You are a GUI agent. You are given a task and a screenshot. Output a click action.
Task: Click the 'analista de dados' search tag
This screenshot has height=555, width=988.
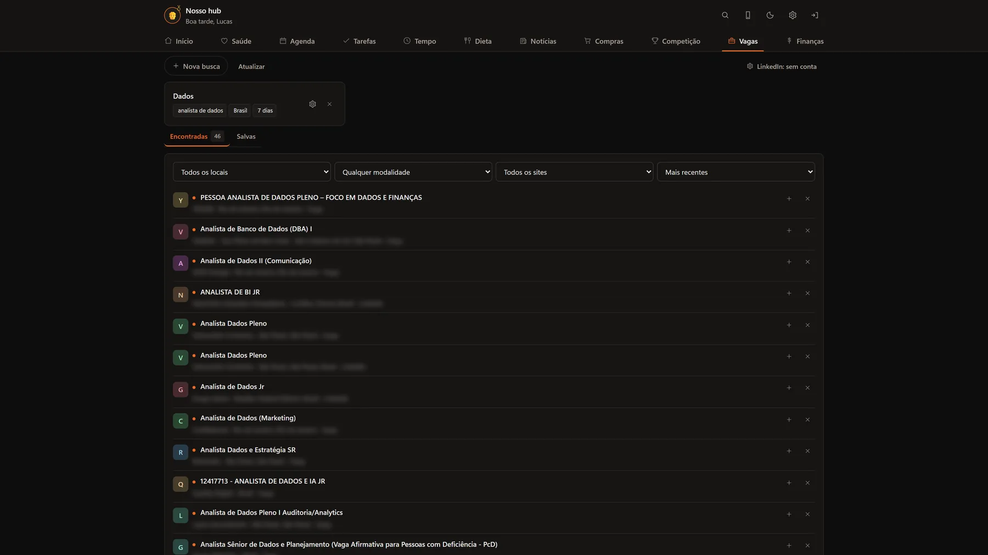[200, 110]
